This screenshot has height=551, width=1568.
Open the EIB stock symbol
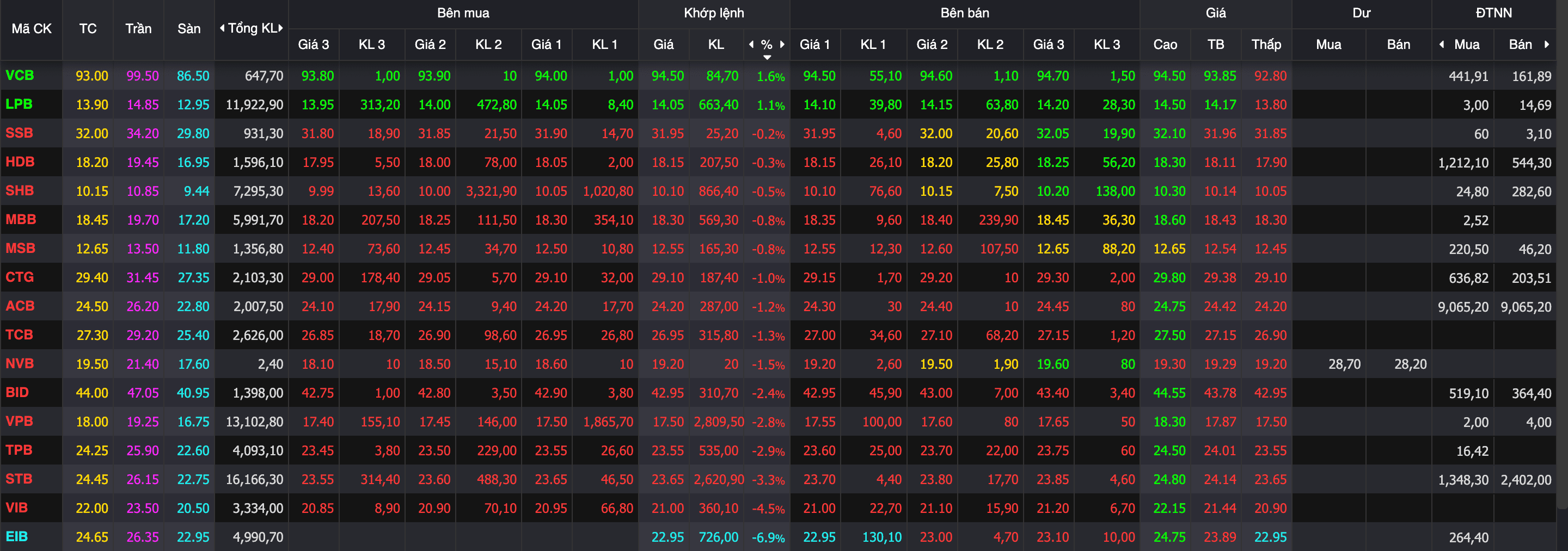(x=16, y=536)
